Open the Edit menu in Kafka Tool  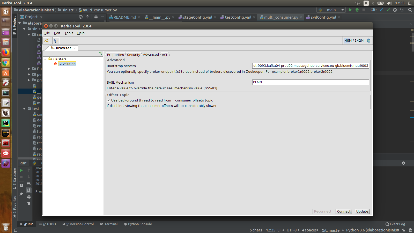coord(57,33)
